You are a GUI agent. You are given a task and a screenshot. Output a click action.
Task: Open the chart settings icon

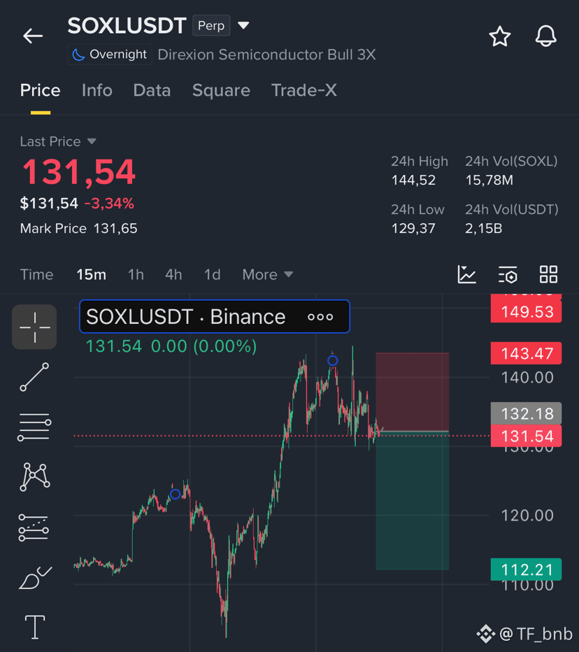click(x=508, y=274)
